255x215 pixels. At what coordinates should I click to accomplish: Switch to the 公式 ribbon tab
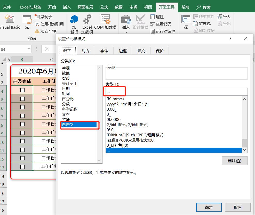[104, 7]
